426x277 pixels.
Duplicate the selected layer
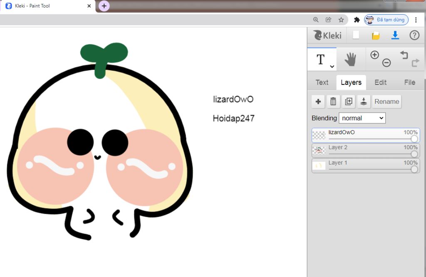pos(349,101)
